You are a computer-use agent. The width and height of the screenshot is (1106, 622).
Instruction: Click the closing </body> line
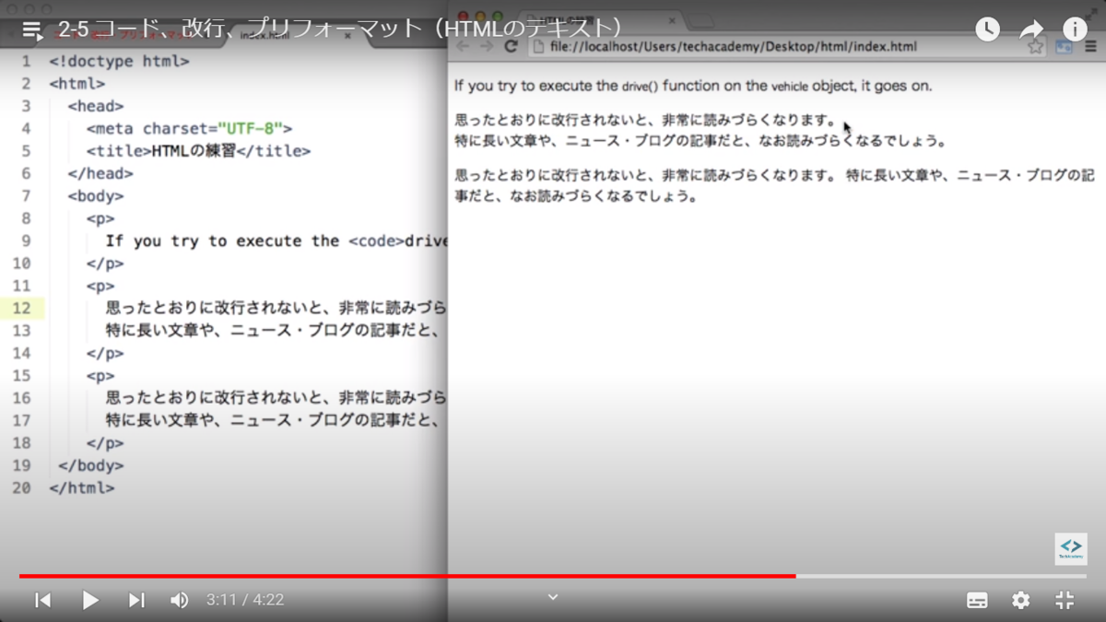tap(90, 465)
